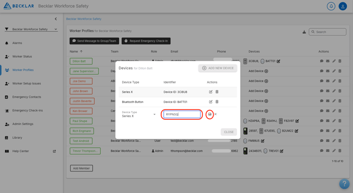This screenshot has height=193, width=353.
Task: Open Worker Setup Issues page
Action: pyautogui.click(x=27, y=83)
